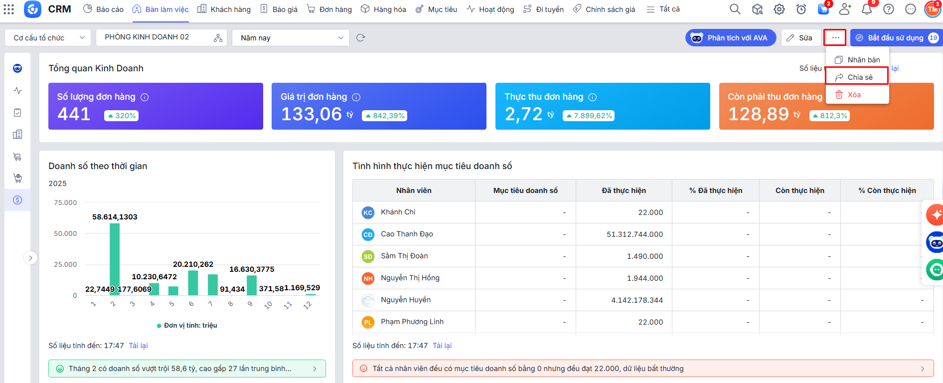Open the notifications bell
943x383 pixels.
[x=867, y=9]
